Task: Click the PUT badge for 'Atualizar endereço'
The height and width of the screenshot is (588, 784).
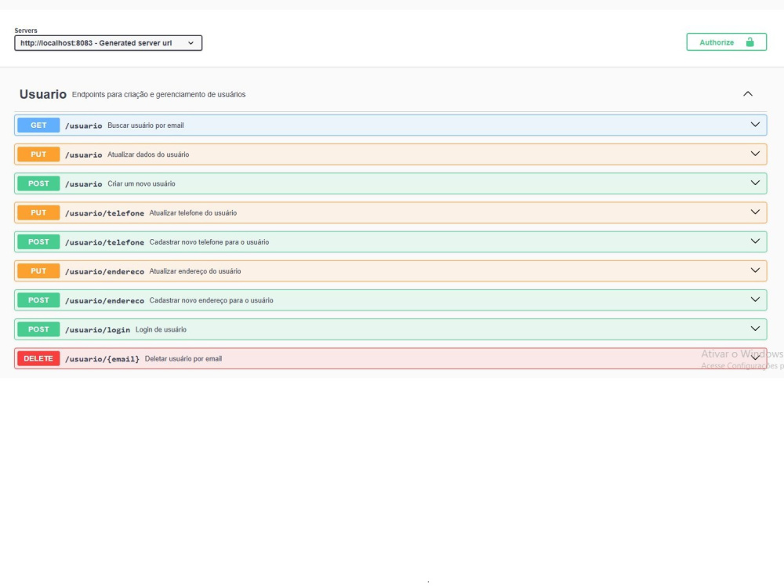Action: (x=38, y=271)
